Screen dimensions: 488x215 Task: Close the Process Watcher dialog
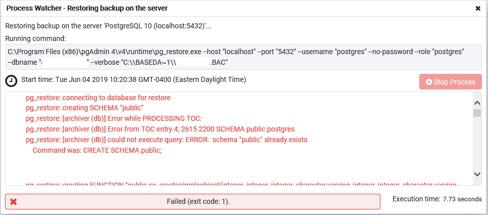[478, 8]
